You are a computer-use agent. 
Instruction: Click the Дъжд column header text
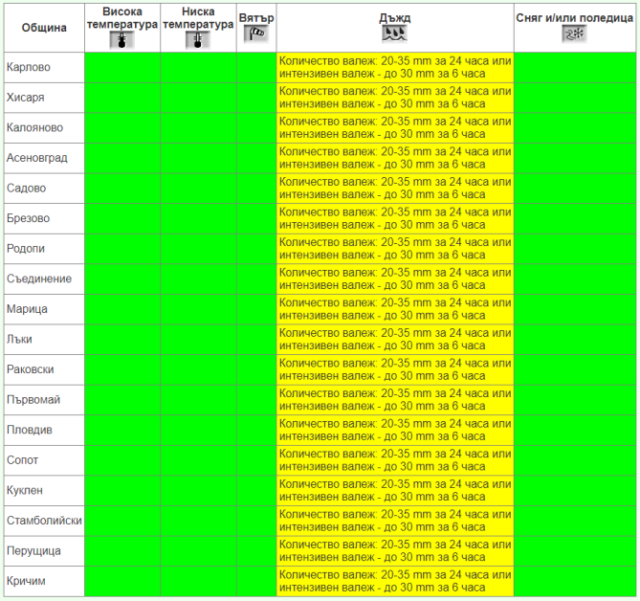coord(394,17)
